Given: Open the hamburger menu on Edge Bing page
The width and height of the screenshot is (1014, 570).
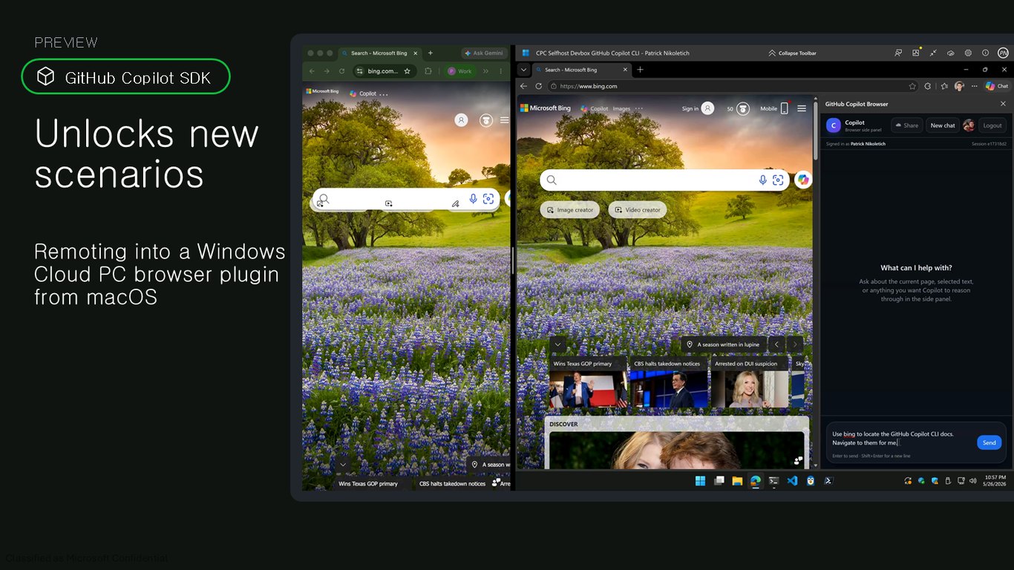Looking at the screenshot, I should pos(802,108).
